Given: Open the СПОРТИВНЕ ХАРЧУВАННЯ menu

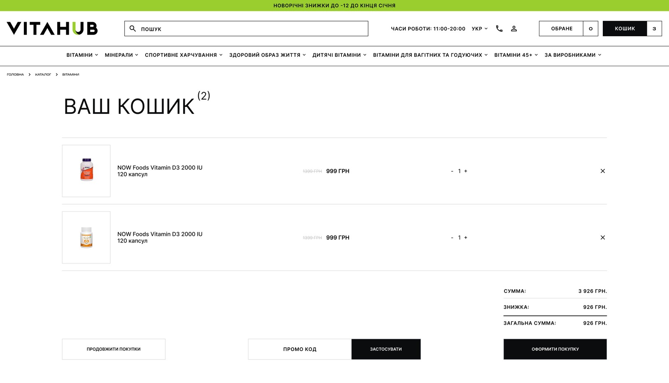Looking at the screenshot, I should click(x=184, y=55).
